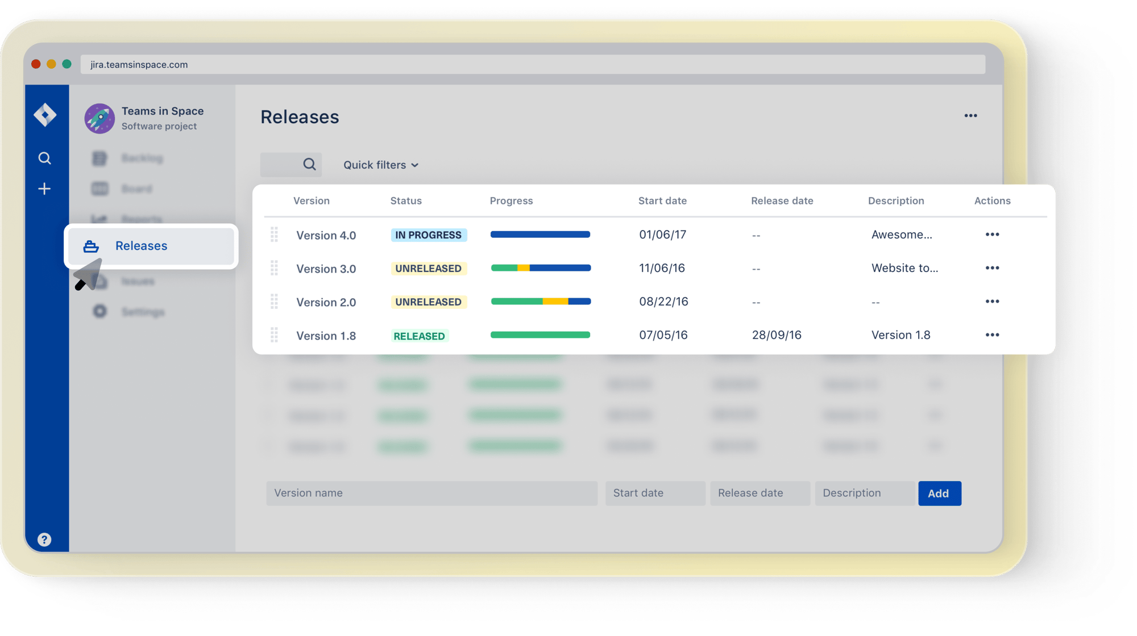Click UNRELEASED badge for Version 3.0
Screen dimensions: 1137x636
(x=429, y=269)
